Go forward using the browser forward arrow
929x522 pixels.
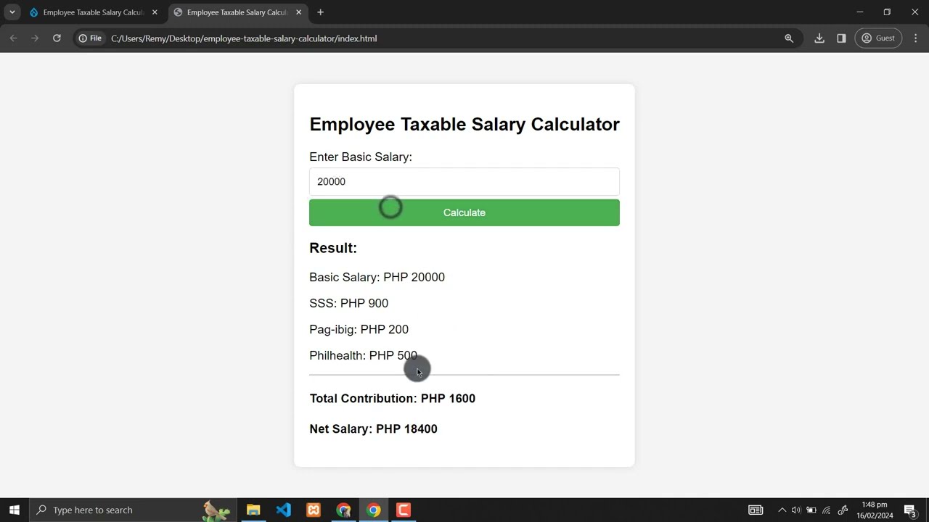point(34,38)
